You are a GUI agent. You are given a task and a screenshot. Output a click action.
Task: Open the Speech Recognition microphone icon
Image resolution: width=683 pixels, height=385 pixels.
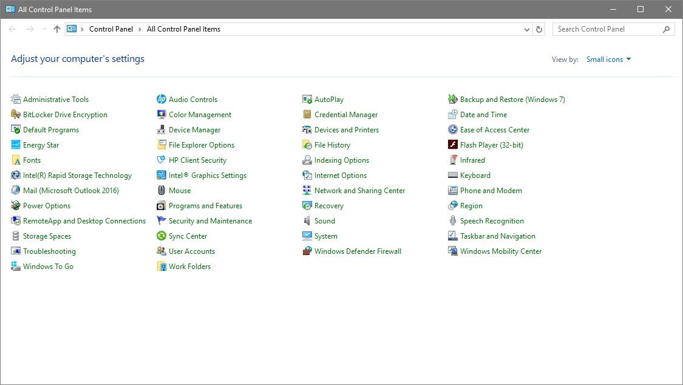[453, 221]
